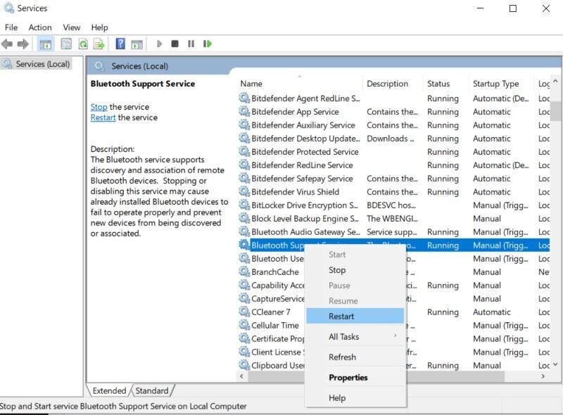Click the Refresh toolbar icon
The width and height of the screenshot is (563, 415).
point(83,44)
